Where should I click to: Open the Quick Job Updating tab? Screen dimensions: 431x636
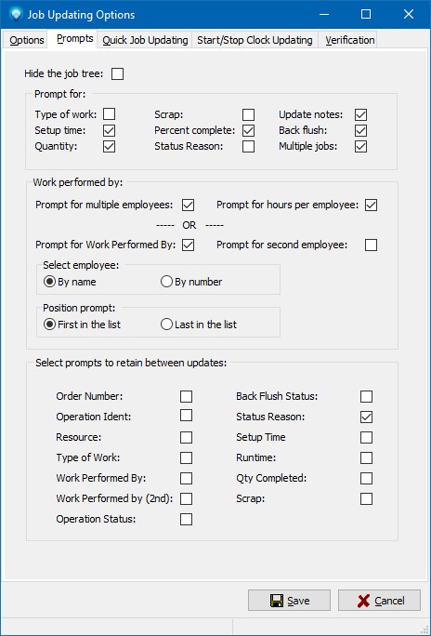click(145, 40)
